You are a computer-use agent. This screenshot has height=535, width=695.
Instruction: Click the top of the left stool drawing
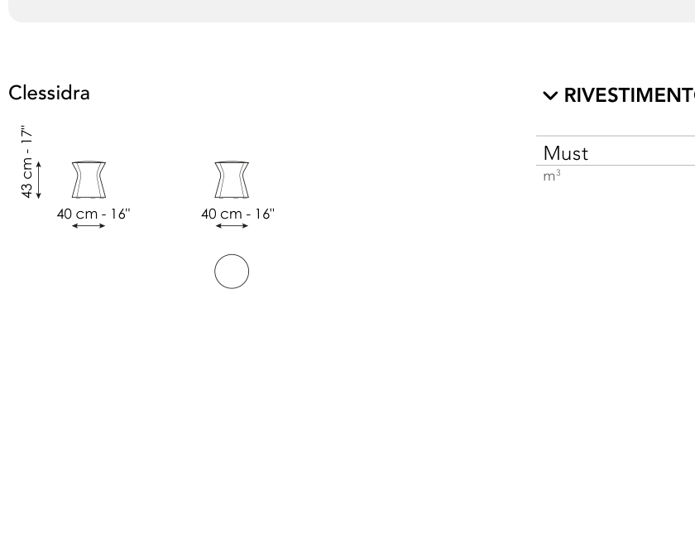tap(89, 162)
